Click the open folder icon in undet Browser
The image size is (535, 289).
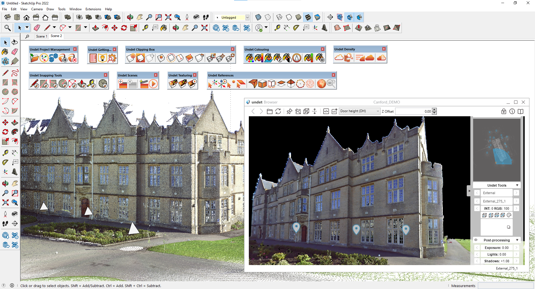[x=269, y=111]
